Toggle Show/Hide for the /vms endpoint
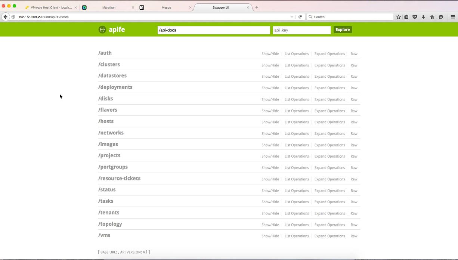Screen dimensions: 458x260 (270, 236)
